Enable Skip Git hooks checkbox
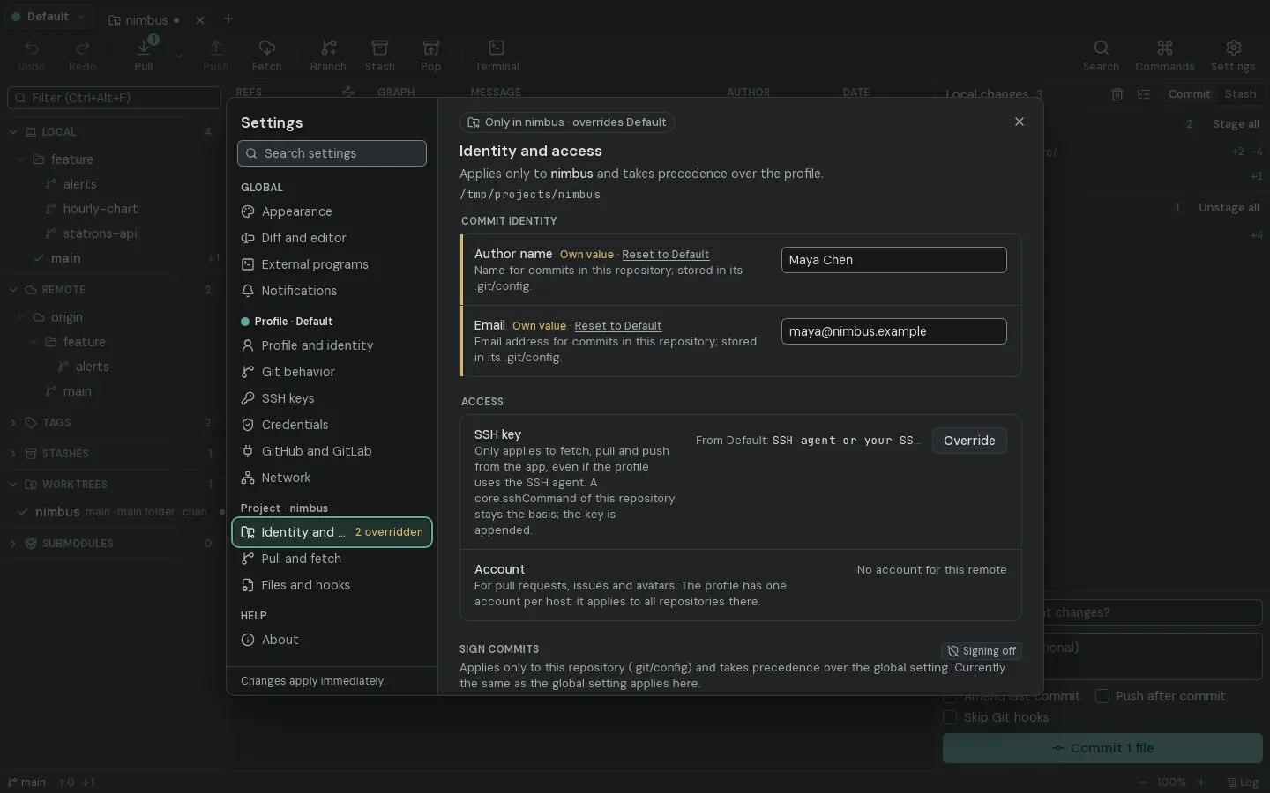 (950, 717)
